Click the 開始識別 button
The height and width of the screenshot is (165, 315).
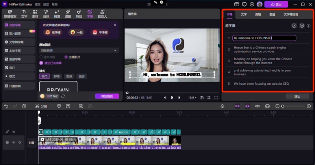click(x=107, y=96)
